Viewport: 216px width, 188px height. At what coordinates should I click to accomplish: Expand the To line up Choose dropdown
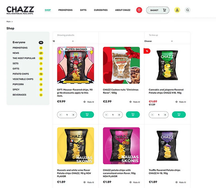click(158, 41)
